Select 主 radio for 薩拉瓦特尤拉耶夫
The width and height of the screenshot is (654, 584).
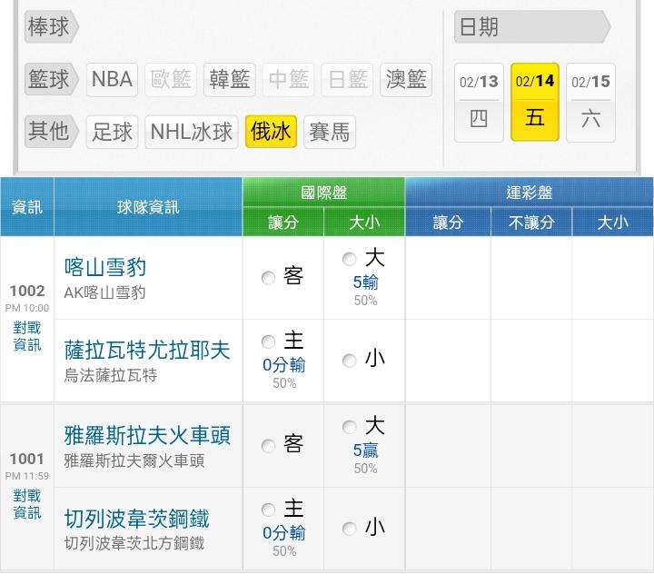(x=268, y=342)
